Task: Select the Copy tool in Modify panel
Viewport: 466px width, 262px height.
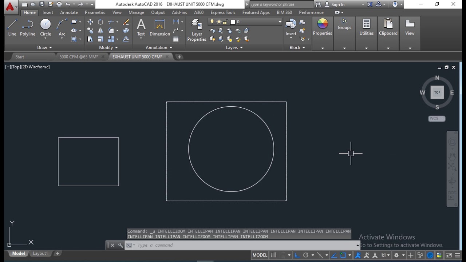Action: pos(90,31)
